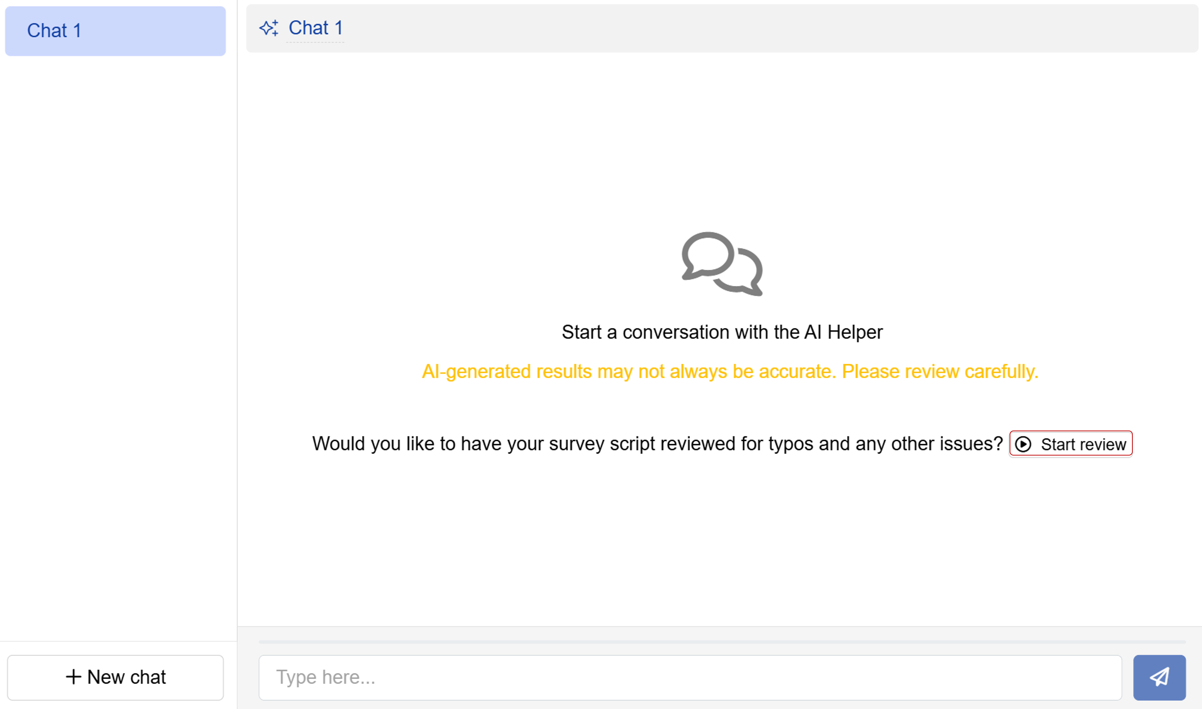Click the play icon in Start review

[x=1023, y=444]
